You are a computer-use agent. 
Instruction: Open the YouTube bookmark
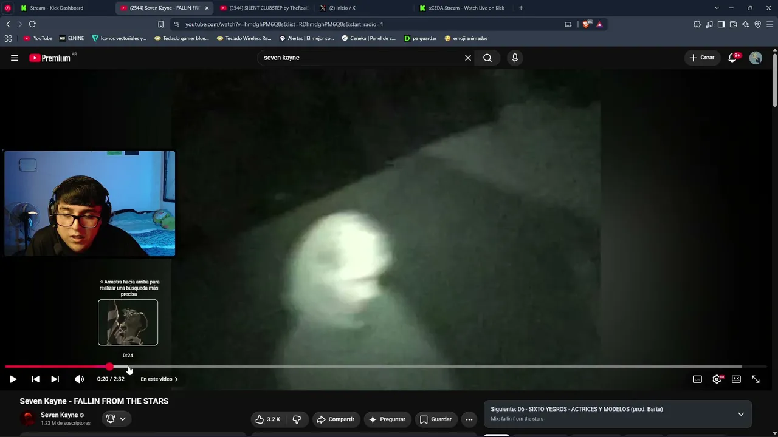[x=38, y=38]
